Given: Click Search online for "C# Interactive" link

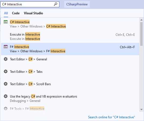Looking at the screenshot, I should tap(111, 117).
